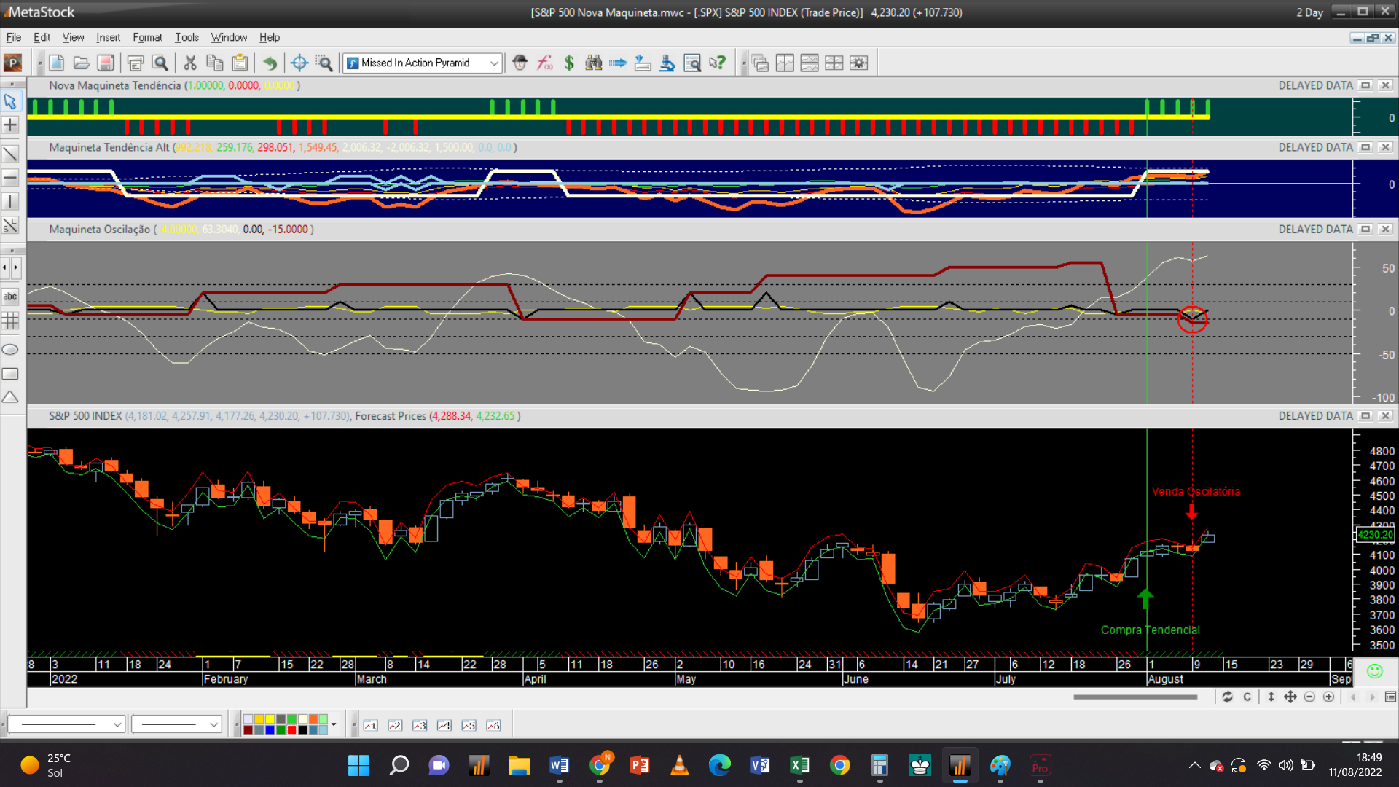The width and height of the screenshot is (1399, 787).
Task: Open the Insert menu
Action: 108,37
